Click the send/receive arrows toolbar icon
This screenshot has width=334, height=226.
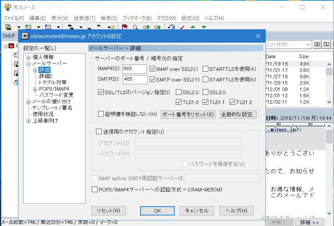(x=70, y=27)
